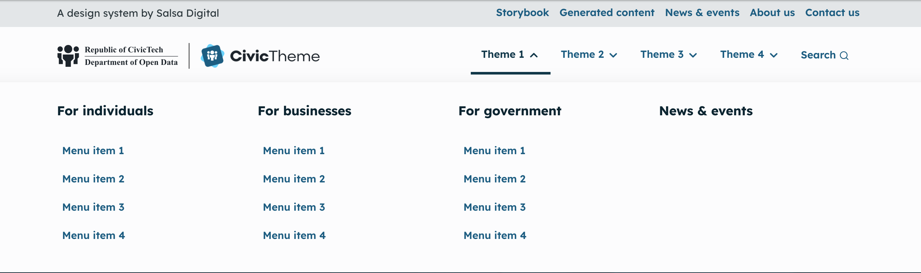921x273 pixels.
Task: Click the CivicTheme blue logo icon
Action: coord(212,56)
